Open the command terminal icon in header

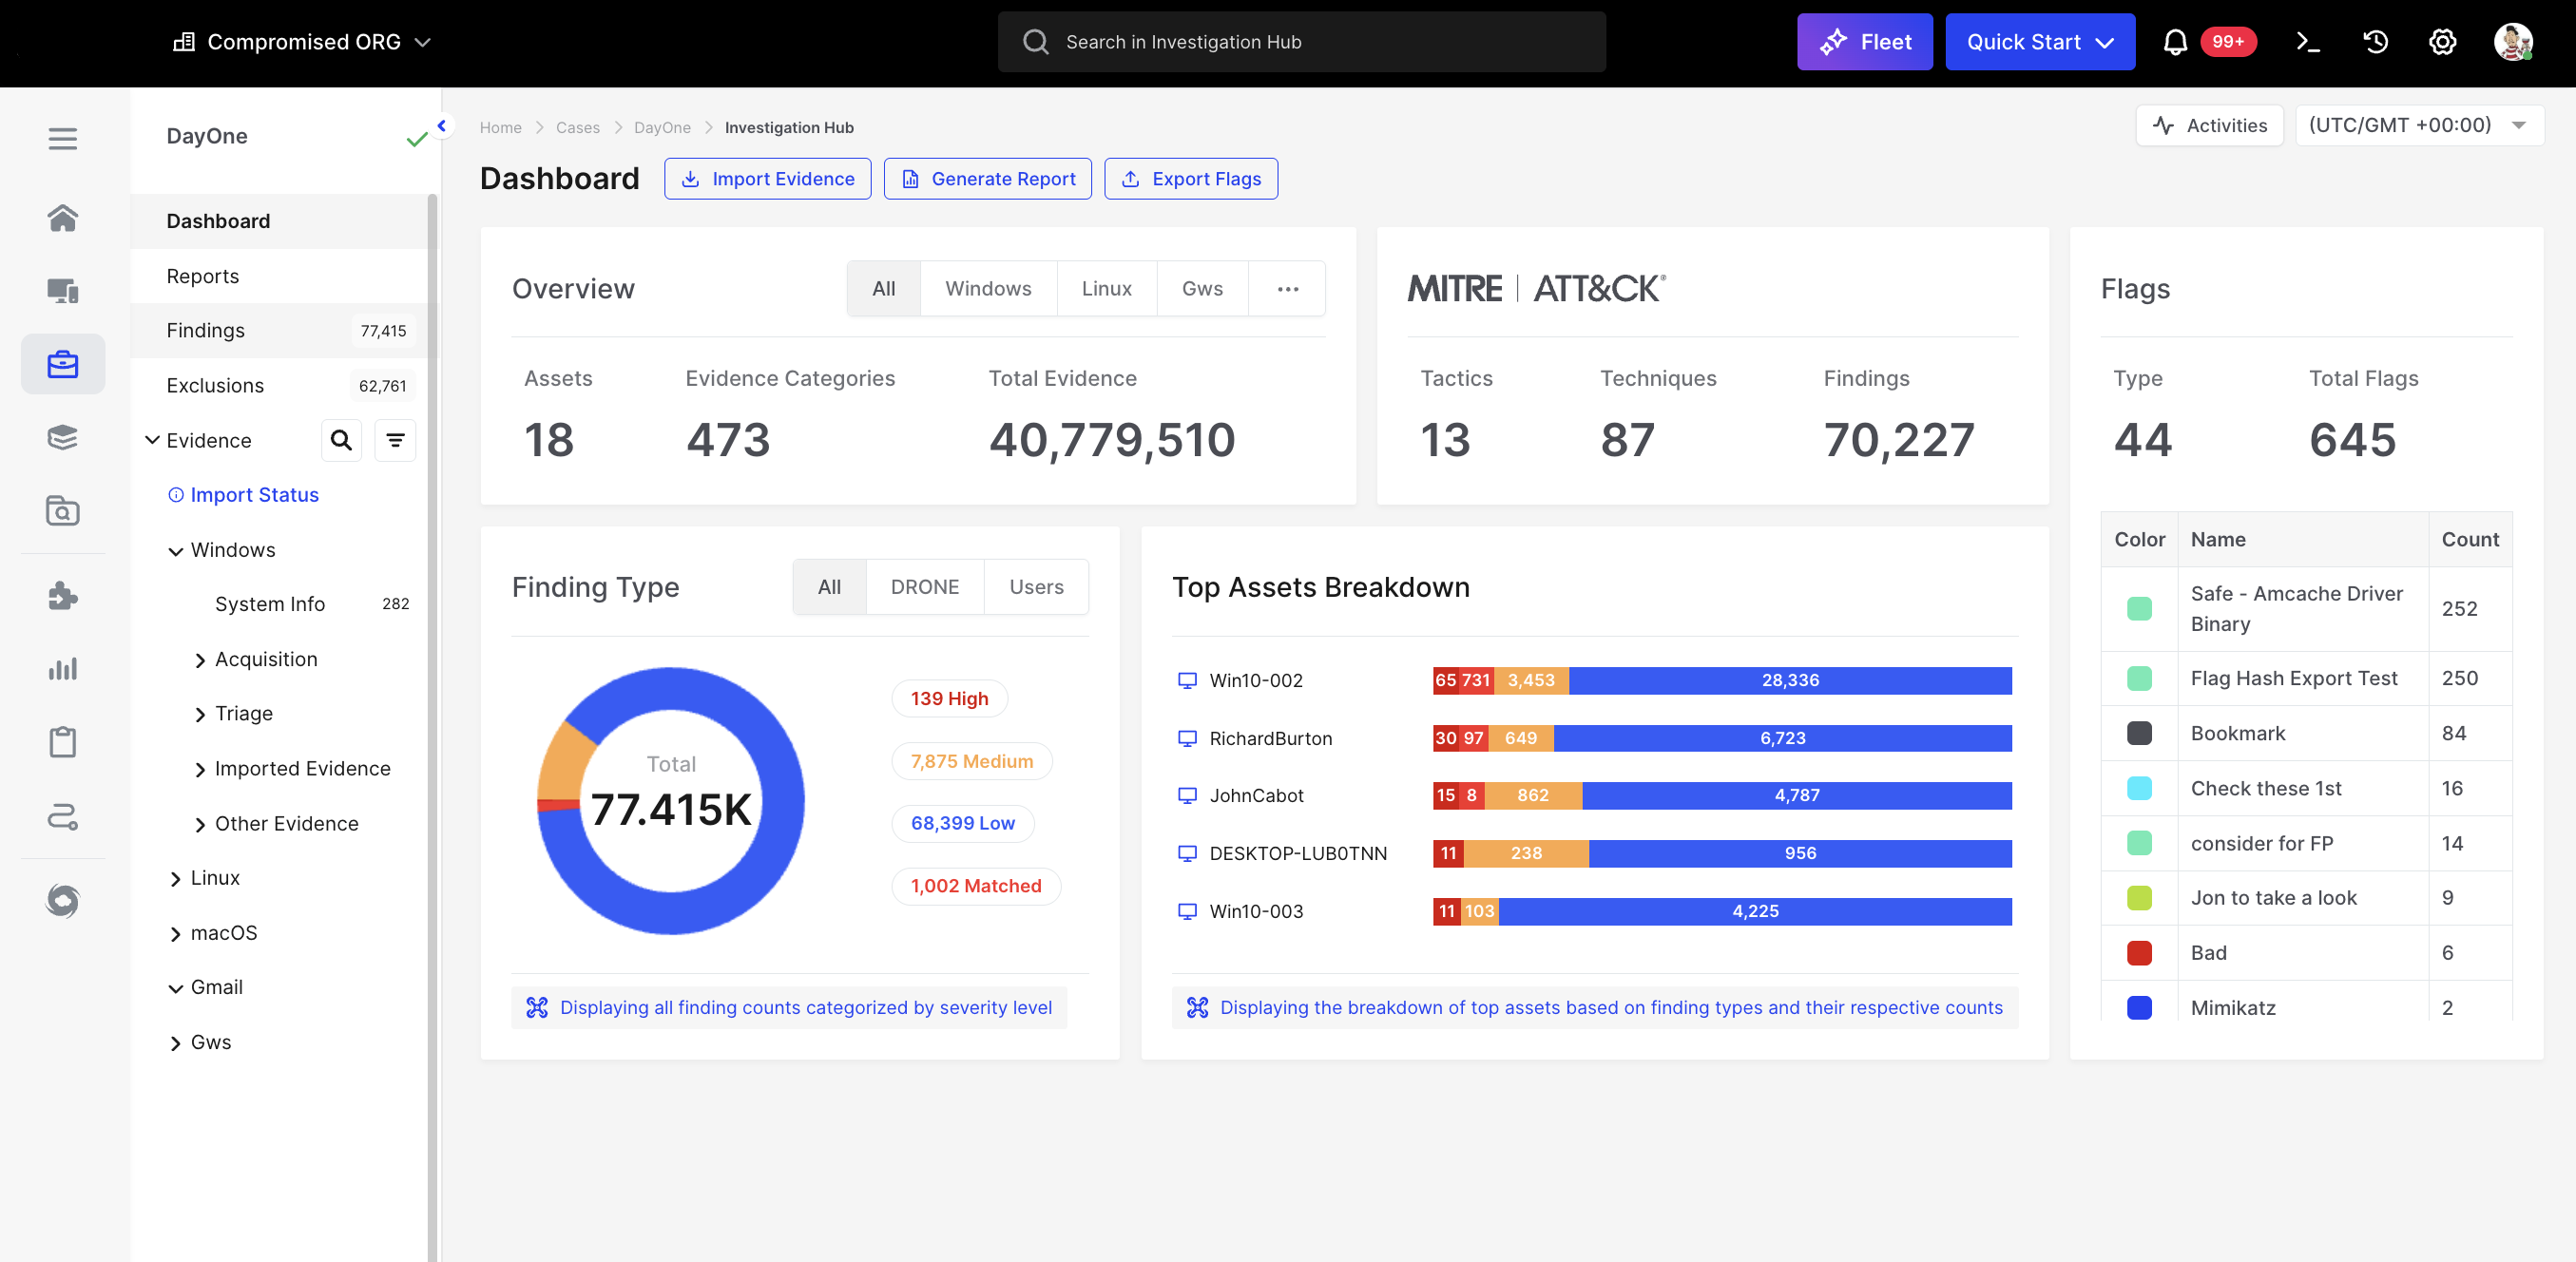click(x=2308, y=42)
